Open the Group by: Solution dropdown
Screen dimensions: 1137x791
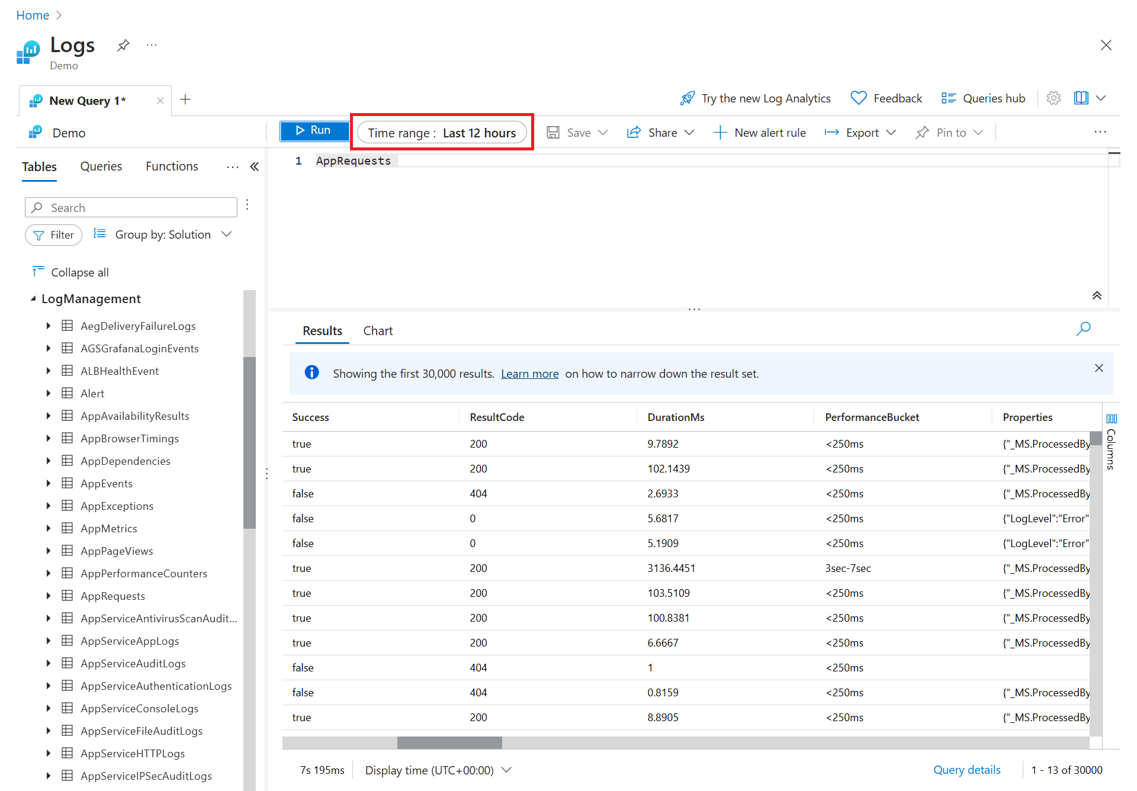[163, 234]
